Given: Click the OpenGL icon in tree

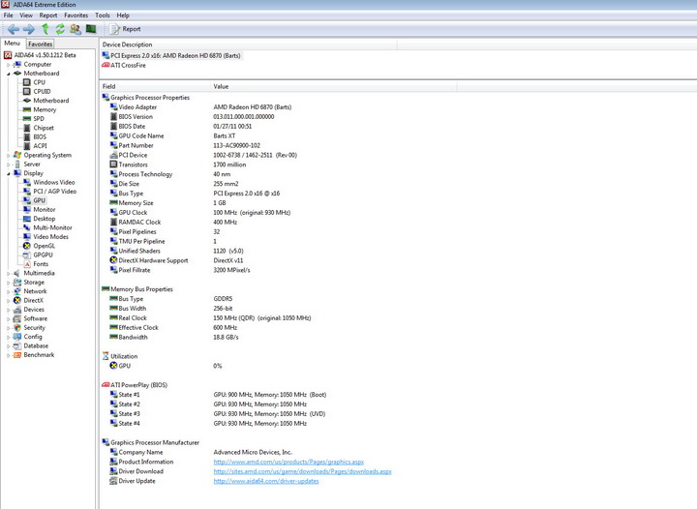Looking at the screenshot, I should click(x=27, y=246).
